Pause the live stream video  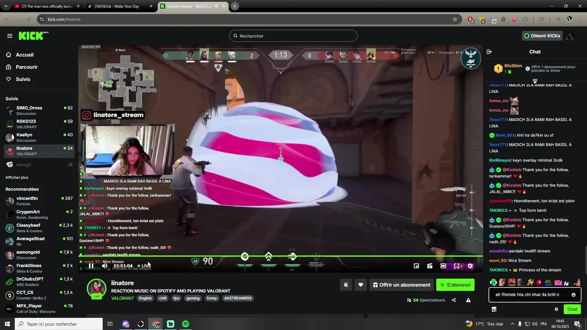(91, 266)
